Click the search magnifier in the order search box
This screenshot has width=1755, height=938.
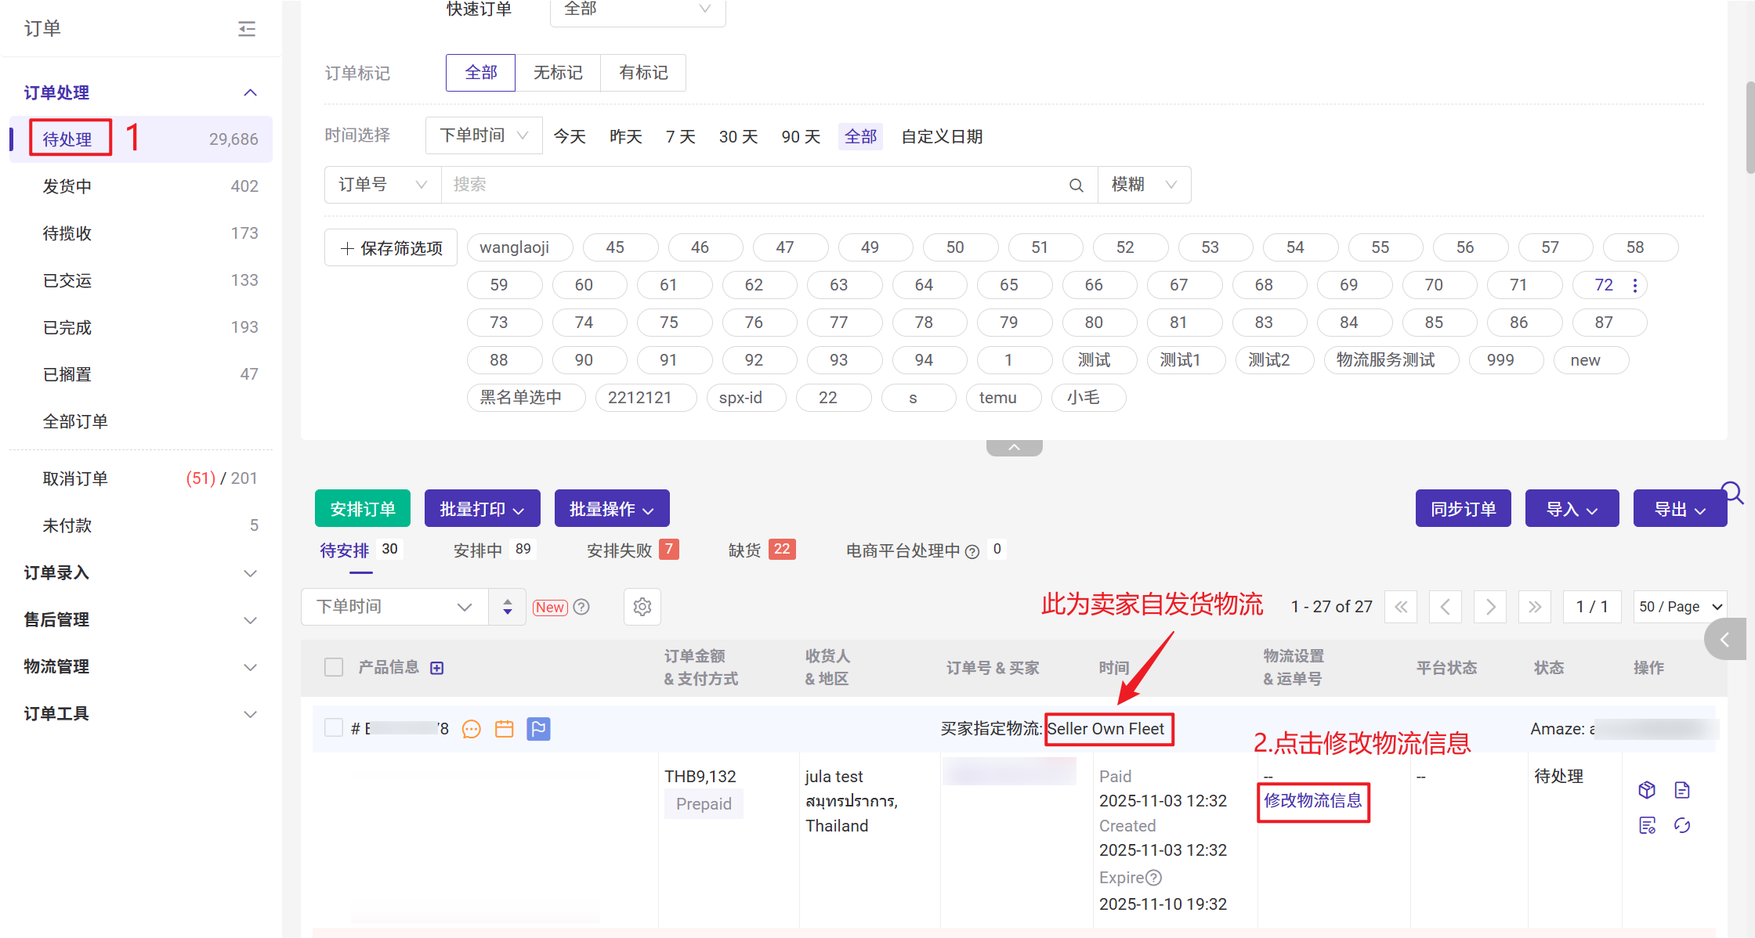point(1077,185)
